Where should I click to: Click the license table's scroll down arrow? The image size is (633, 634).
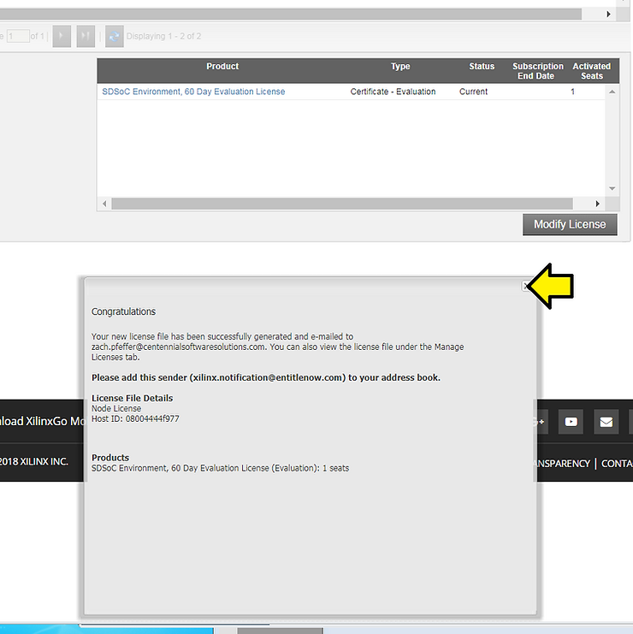[x=612, y=188]
